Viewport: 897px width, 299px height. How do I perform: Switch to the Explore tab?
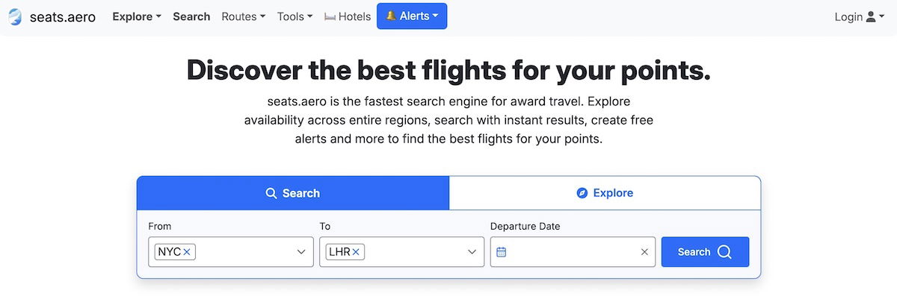tap(605, 193)
